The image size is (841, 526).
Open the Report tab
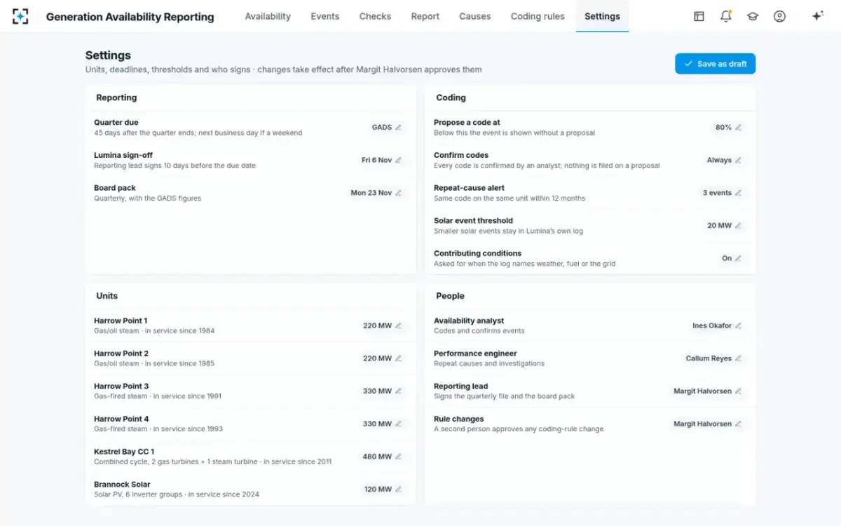[425, 16]
